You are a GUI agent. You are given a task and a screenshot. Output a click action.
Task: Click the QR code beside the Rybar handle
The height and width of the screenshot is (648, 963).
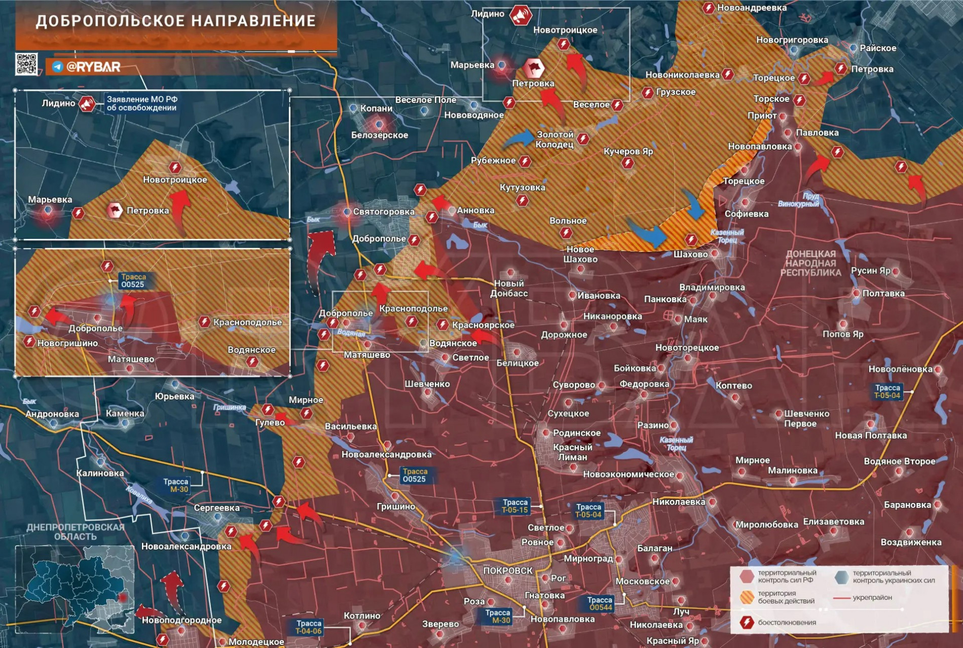[x=26, y=64]
